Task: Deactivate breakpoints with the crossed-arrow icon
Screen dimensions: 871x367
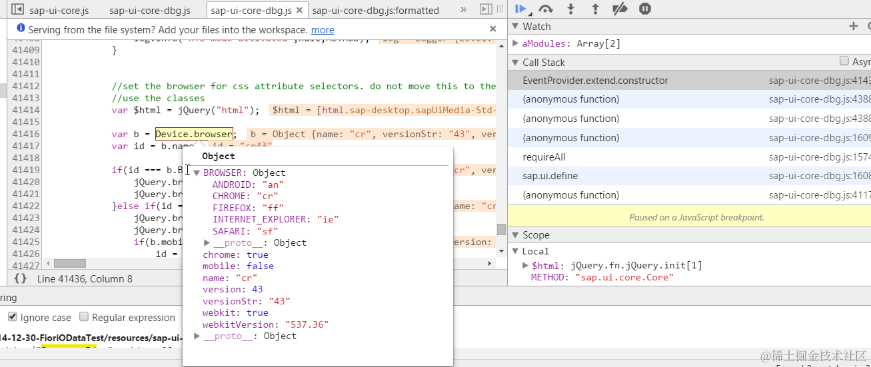Action: pyautogui.click(x=620, y=9)
